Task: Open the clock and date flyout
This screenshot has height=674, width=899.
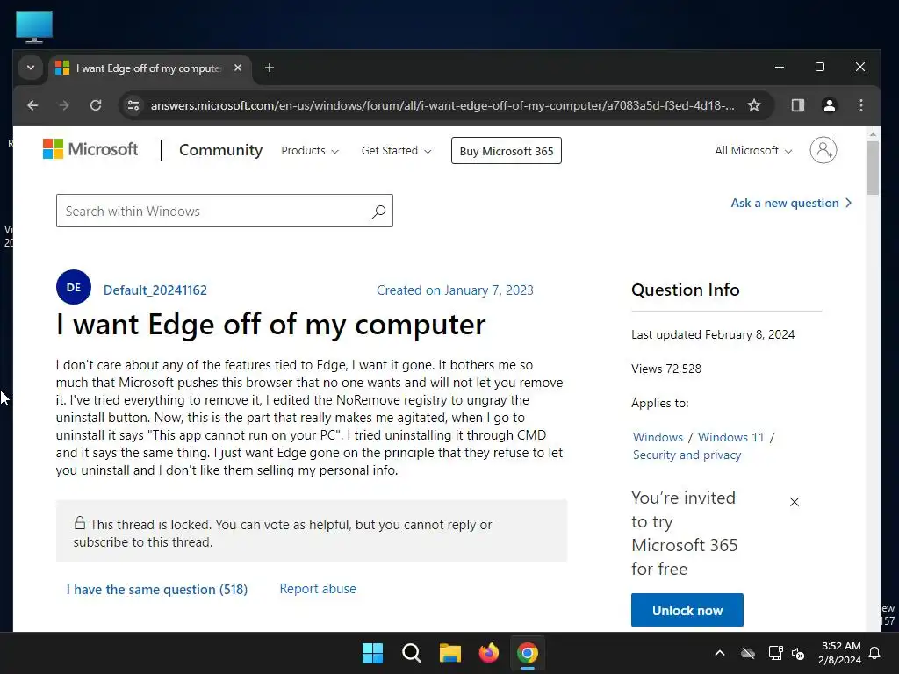Action: [x=840, y=653]
